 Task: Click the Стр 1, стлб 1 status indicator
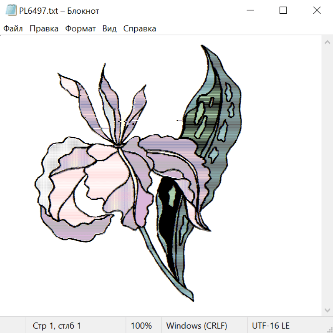[57, 326]
